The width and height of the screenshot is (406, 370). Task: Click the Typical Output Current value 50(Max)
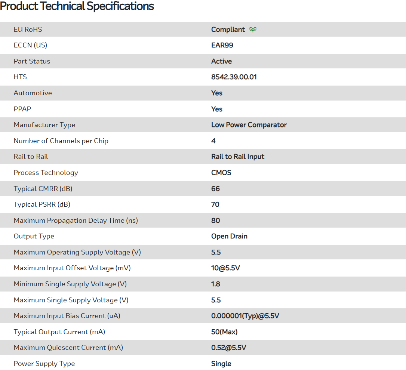point(224,332)
